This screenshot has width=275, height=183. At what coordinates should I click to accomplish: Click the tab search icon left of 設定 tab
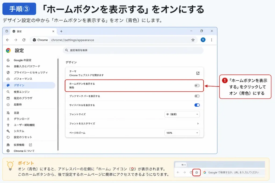pyautogui.click(x=7, y=31)
